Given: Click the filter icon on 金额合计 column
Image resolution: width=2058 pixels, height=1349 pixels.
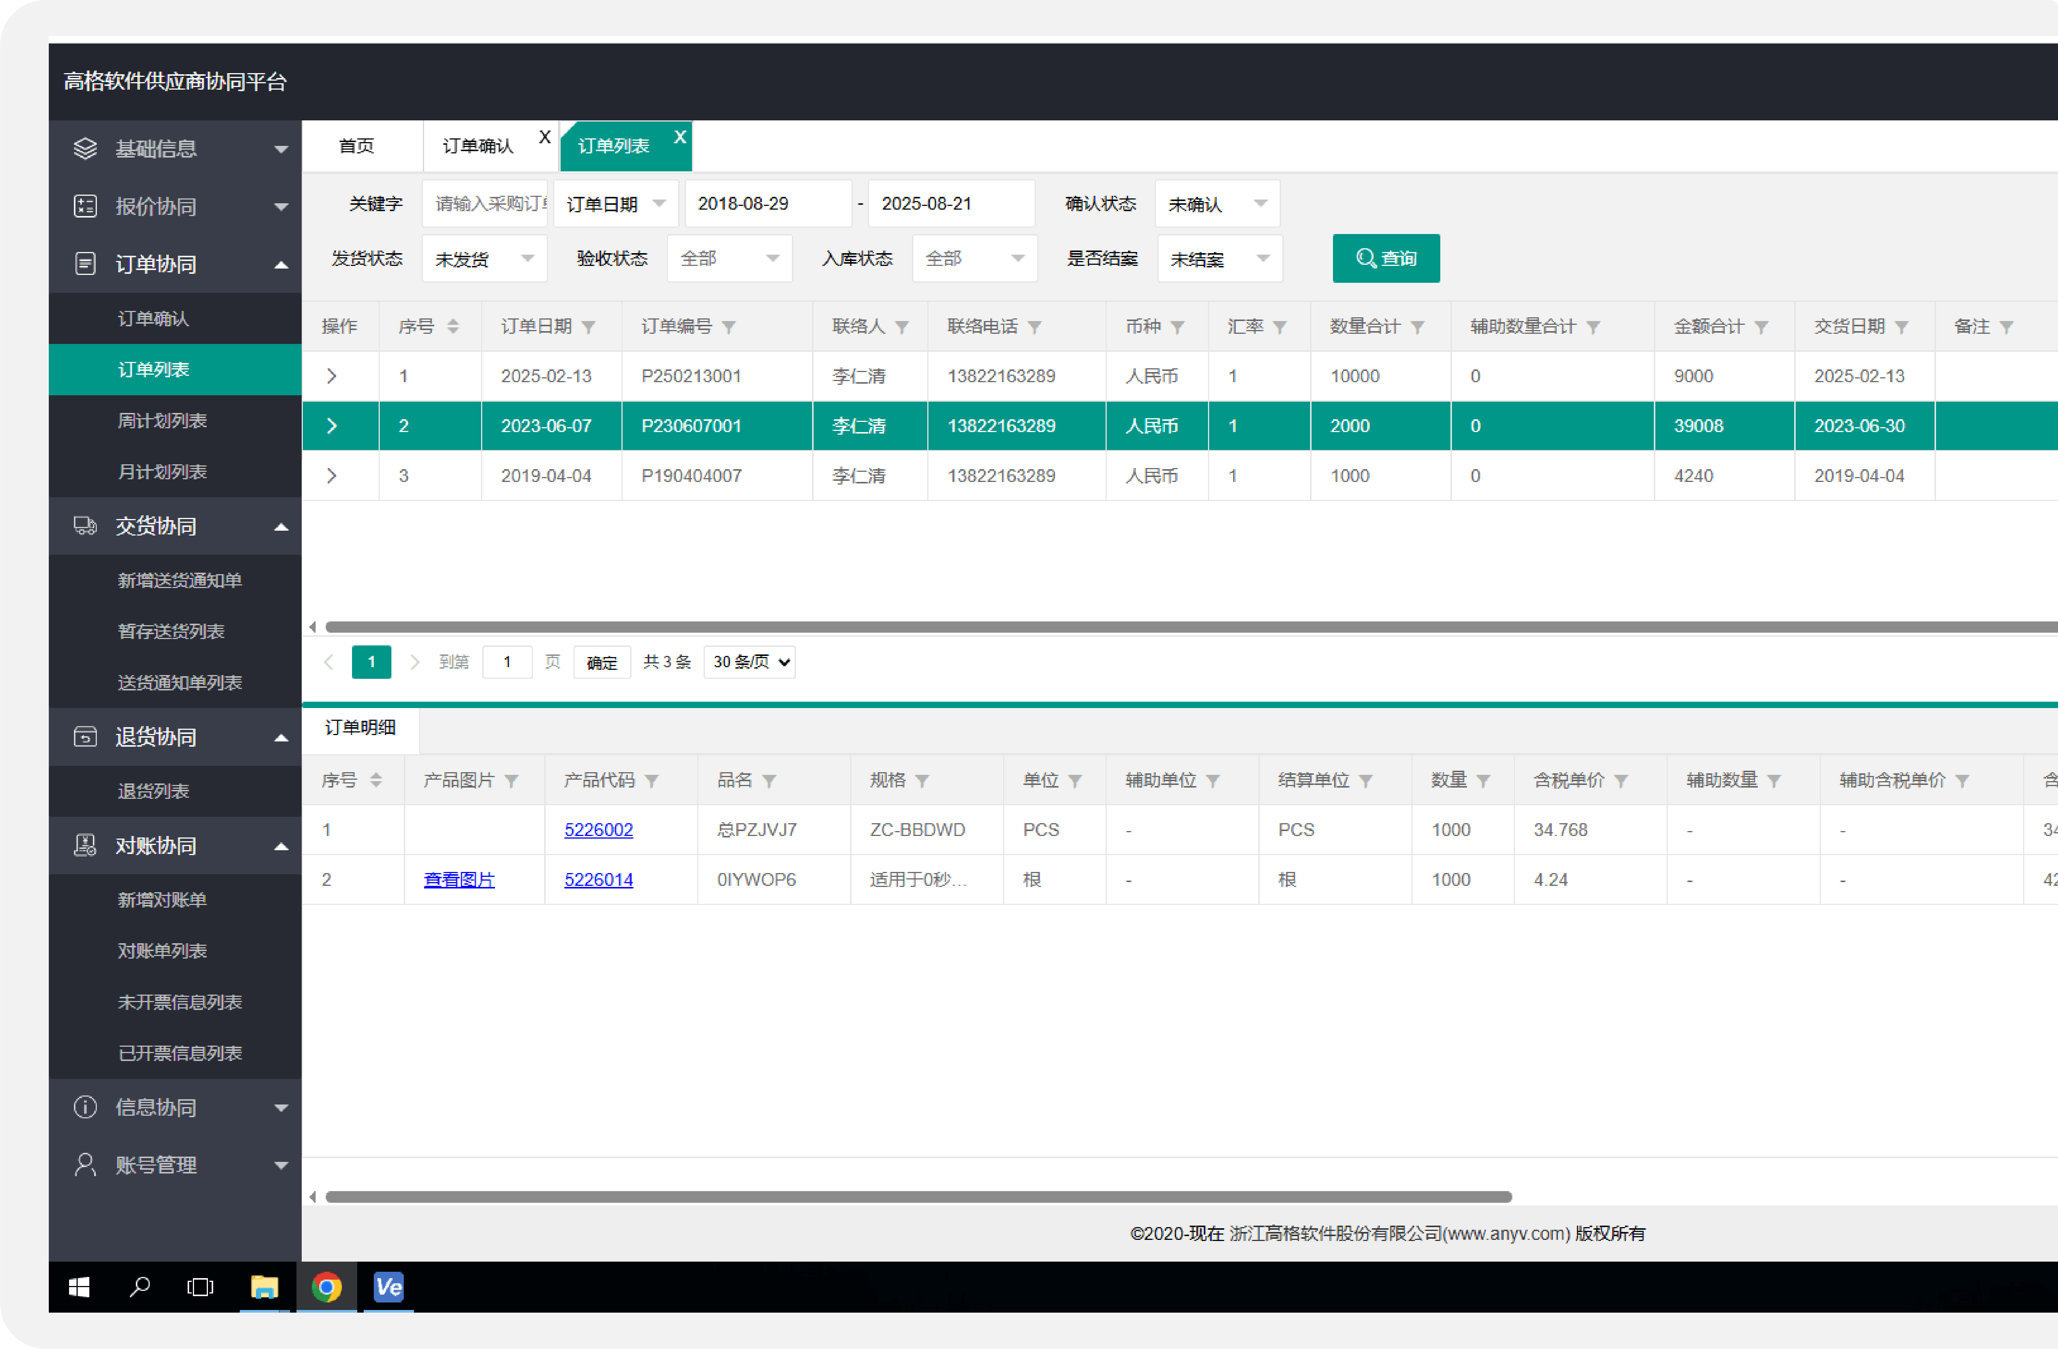Looking at the screenshot, I should (1762, 327).
